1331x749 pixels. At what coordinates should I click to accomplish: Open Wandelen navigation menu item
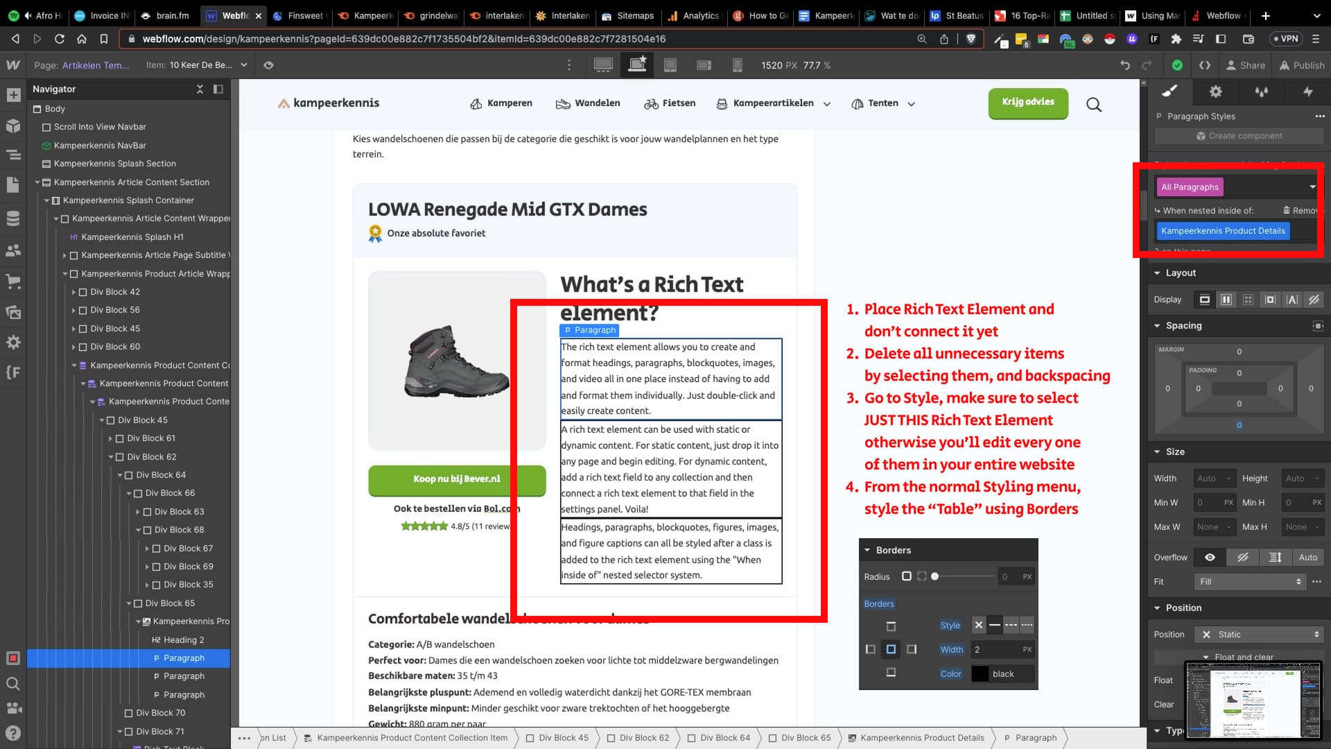588,103
